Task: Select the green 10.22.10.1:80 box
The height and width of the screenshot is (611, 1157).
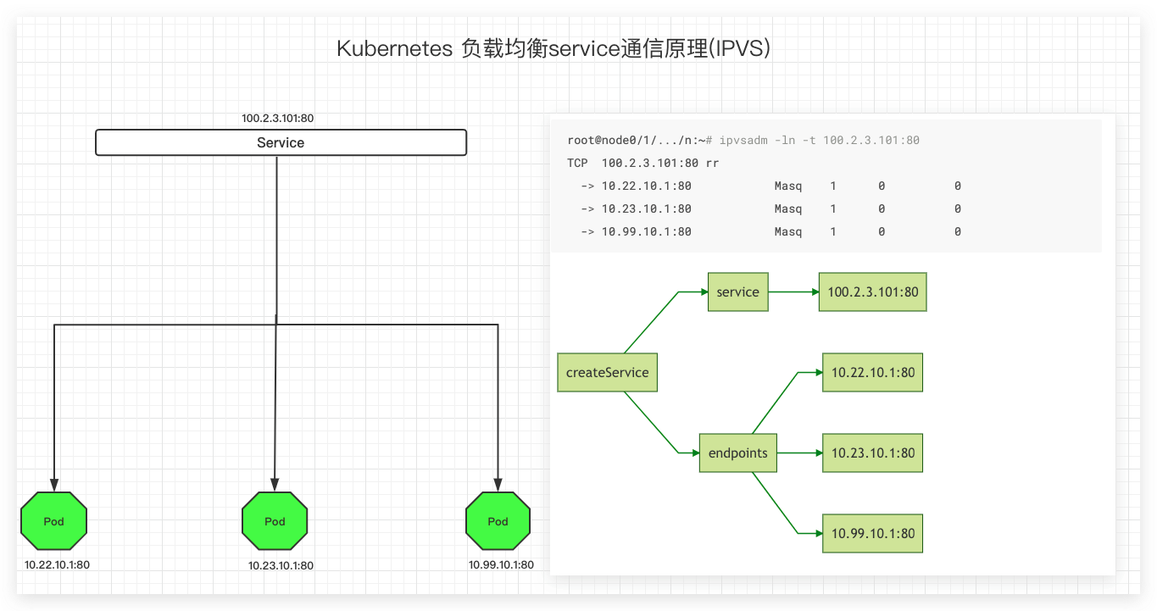Action: (873, 372)
